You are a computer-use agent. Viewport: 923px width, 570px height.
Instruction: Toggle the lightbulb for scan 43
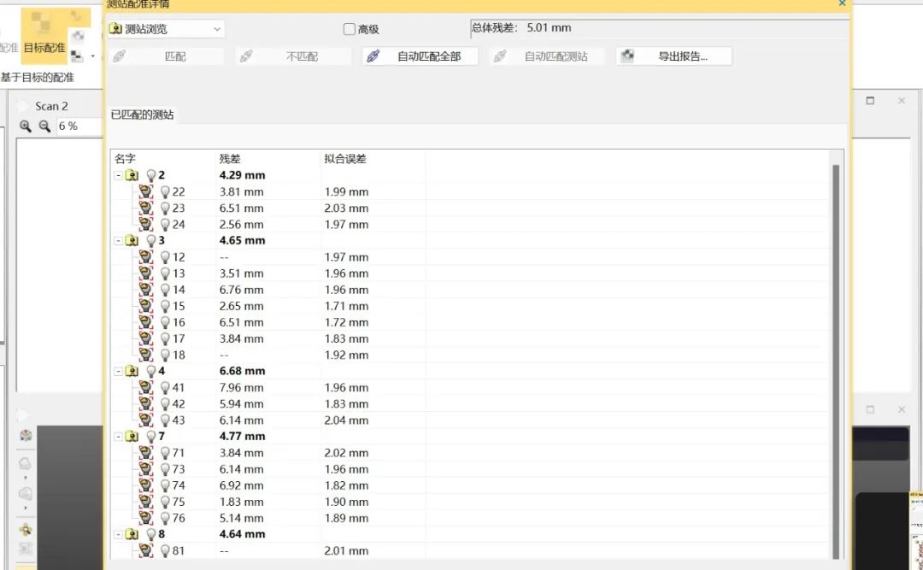tap(166, 420)
